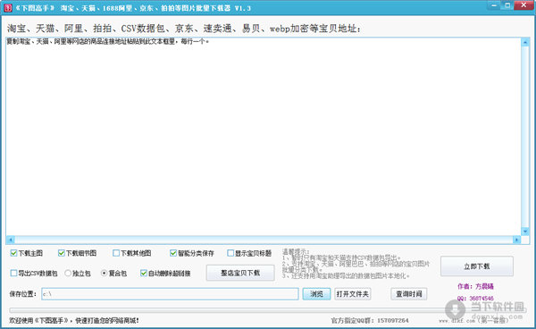The height and width of the screenshot is (329, 536).
Task: Click the heading listing 淘宝、天猫、阿里 sources
Action: (x=183, y=29)
